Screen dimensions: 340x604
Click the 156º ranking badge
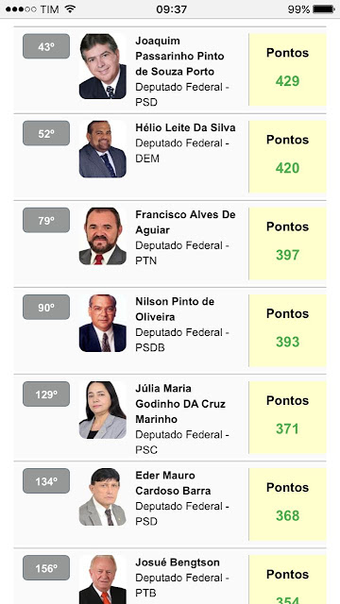click(46, 568)
